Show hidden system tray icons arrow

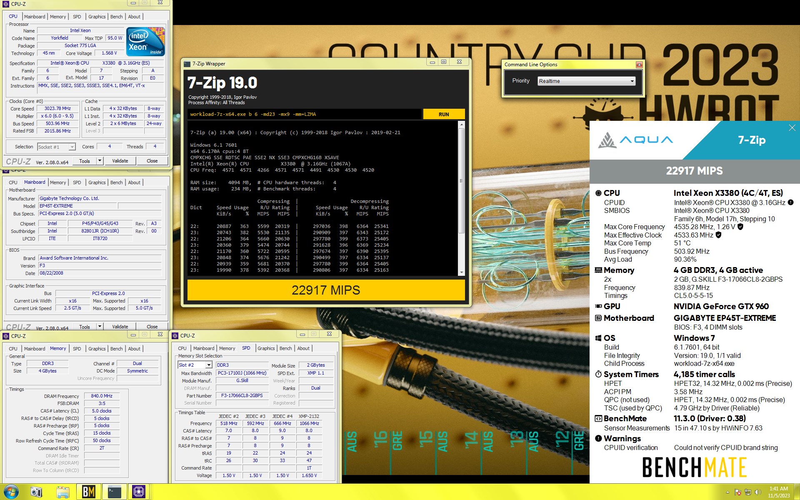(727, 492)
